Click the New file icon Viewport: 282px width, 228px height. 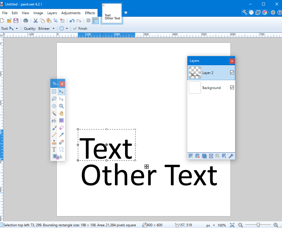(x=2, y=21)
